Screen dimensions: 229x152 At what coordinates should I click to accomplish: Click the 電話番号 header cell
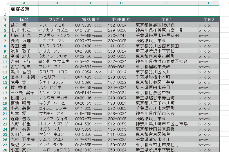(91, 19)
